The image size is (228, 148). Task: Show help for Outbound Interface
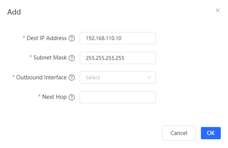[x=71, y=78]
